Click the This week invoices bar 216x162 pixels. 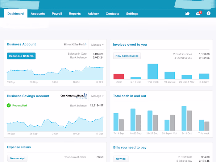[153, 72]
